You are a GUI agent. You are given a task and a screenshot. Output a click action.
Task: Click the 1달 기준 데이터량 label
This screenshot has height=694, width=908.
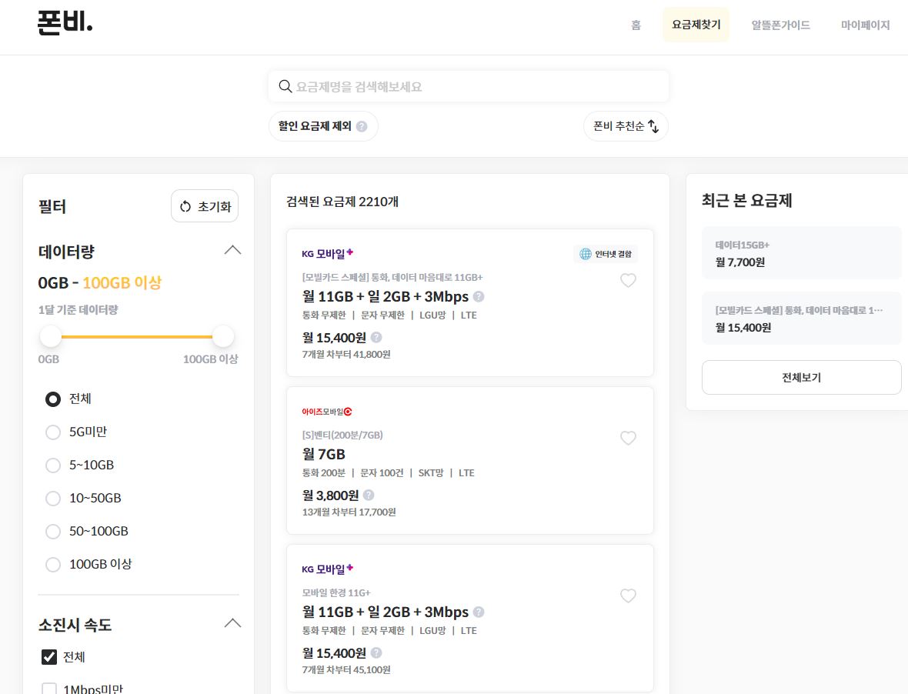(x=78, y=309)
